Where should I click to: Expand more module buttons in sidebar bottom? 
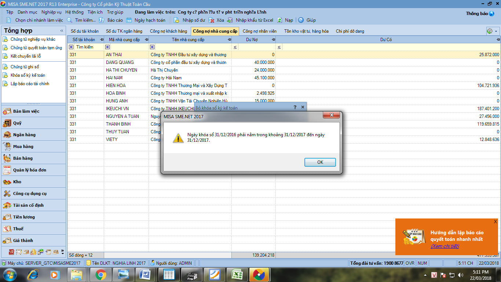[62, 252]
